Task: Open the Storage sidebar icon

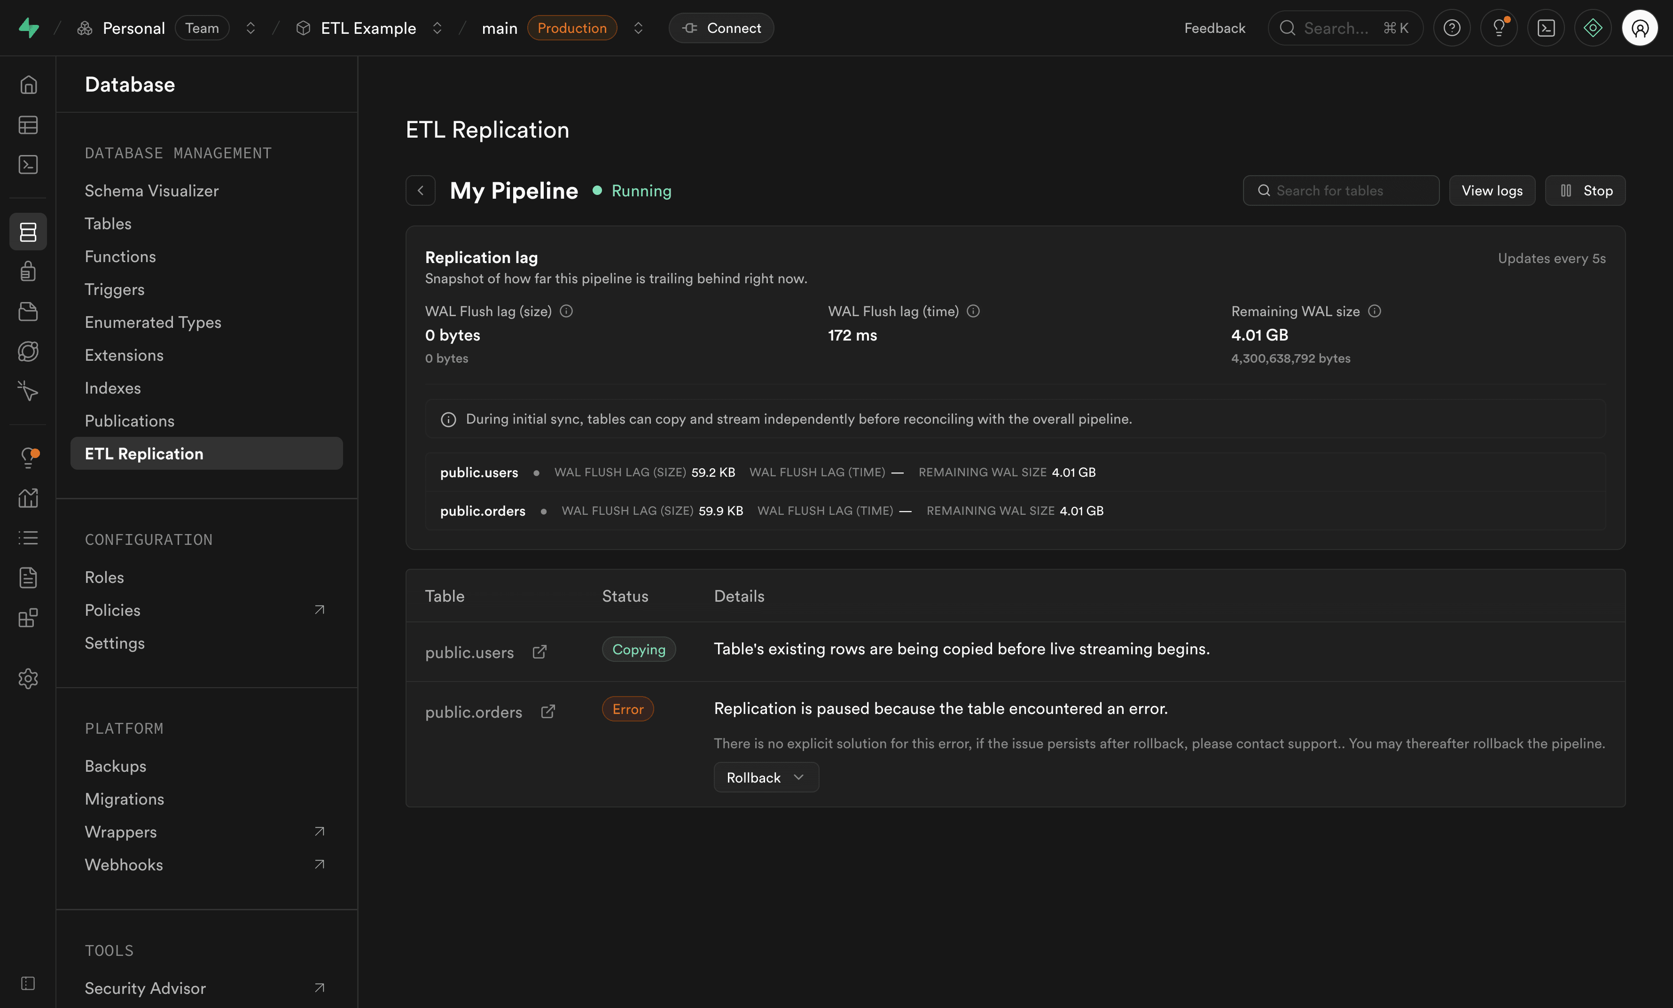Action: click(28, 311)
